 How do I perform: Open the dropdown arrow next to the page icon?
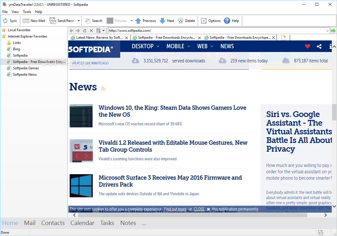coord(103,31)
